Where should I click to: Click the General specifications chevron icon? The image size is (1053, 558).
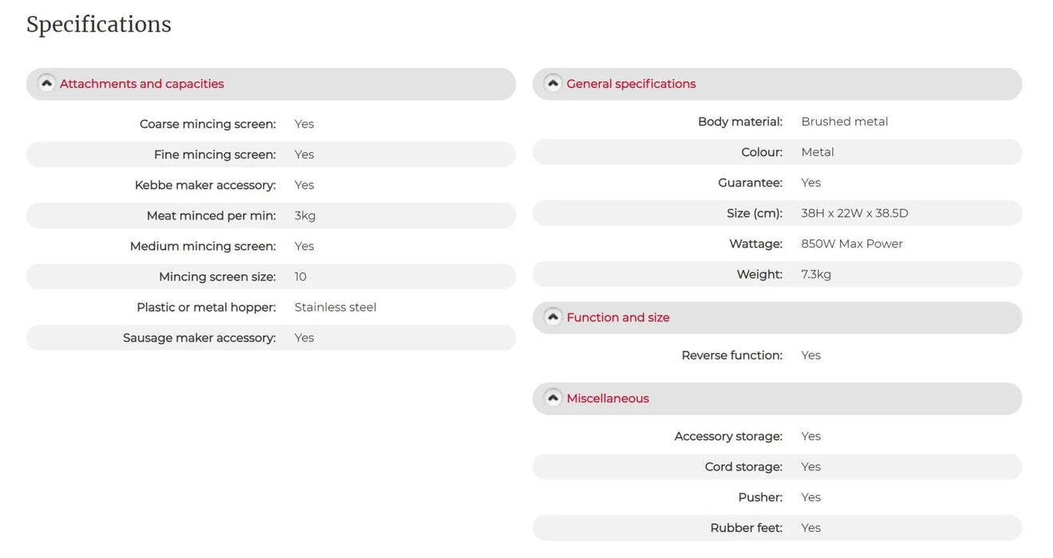[553, 83]
